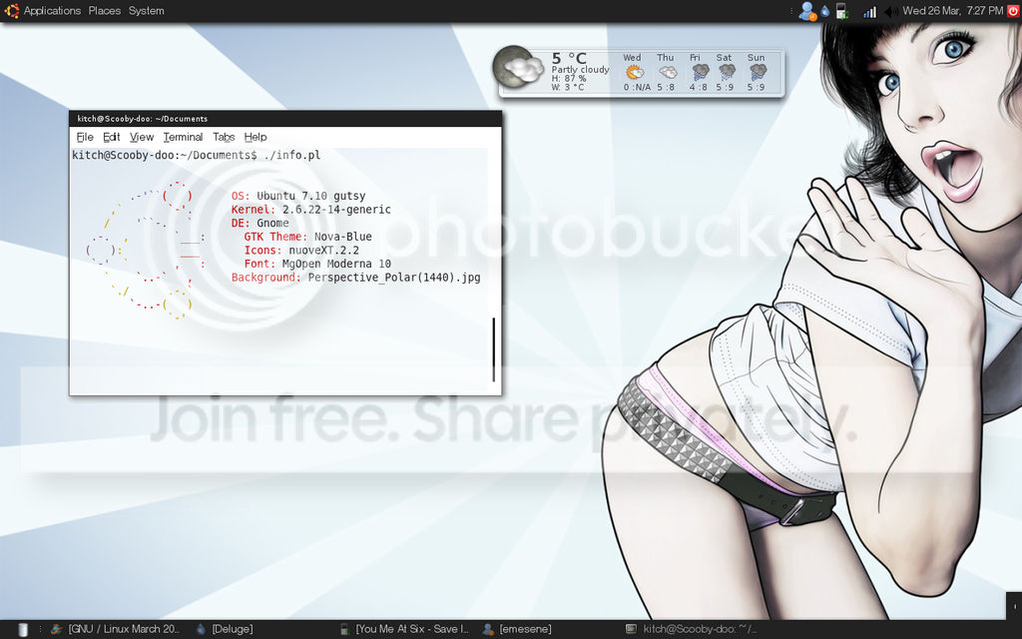
Task: Select Sunday forecast icon in weather widget
Action: tap(758, 72)
